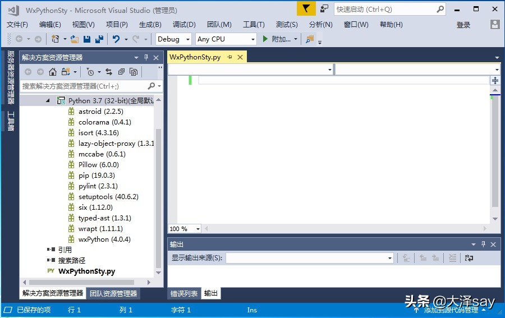Click the green Start attach play button
The image size is (505, 318).
tap(265, 39)
